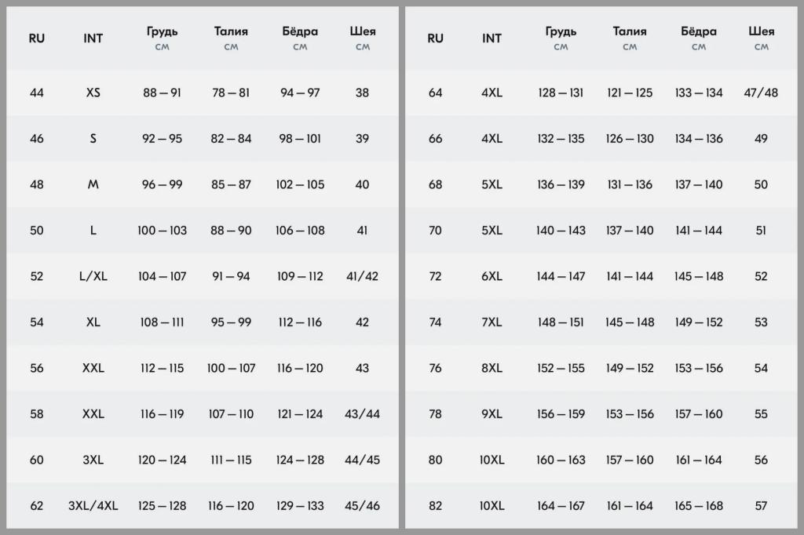Select RU size 68 cell
The height and width of the screenshot is (535, 804).
pos(436,184)
